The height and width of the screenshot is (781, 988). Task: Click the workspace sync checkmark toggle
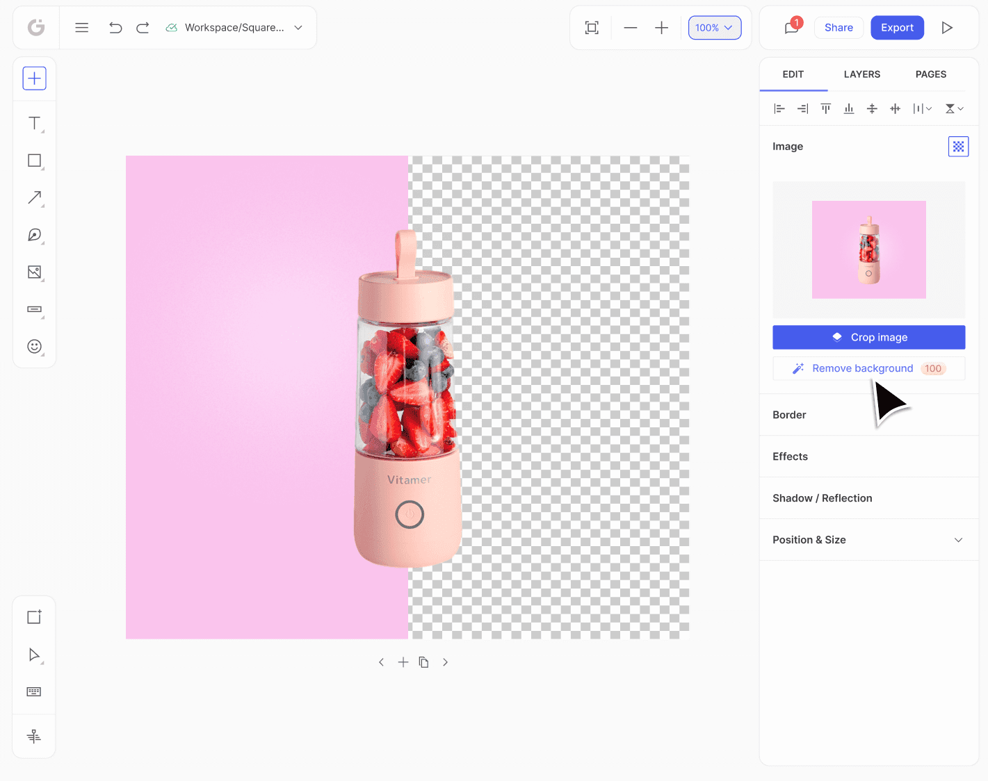(171, 27)
